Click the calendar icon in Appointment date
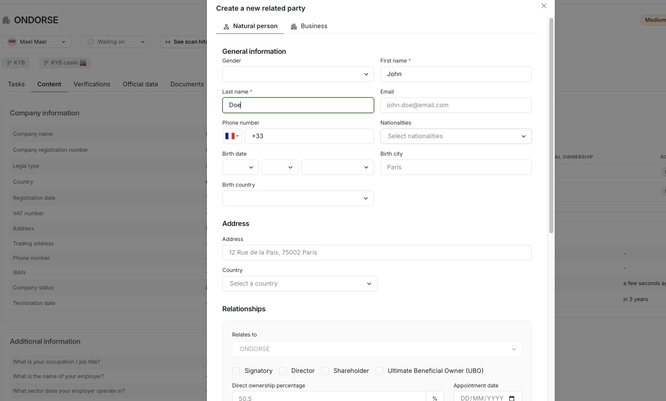666x401 pixels. pyautogui.click(x=512, y=398)
